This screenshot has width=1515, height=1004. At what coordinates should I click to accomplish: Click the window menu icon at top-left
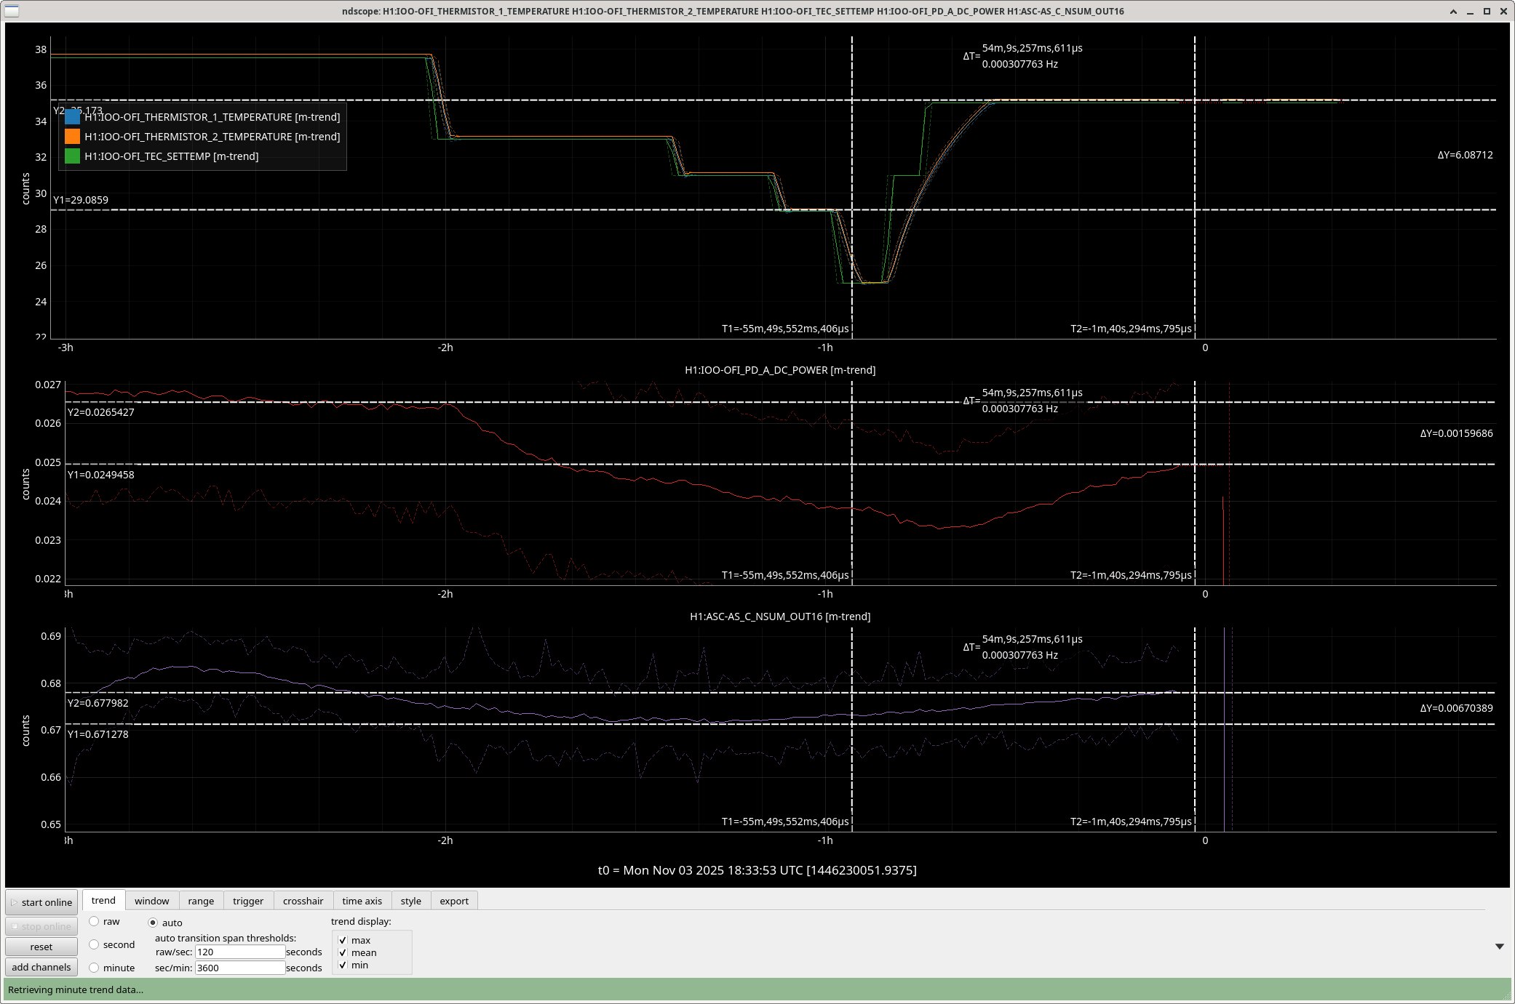[12, 11]
